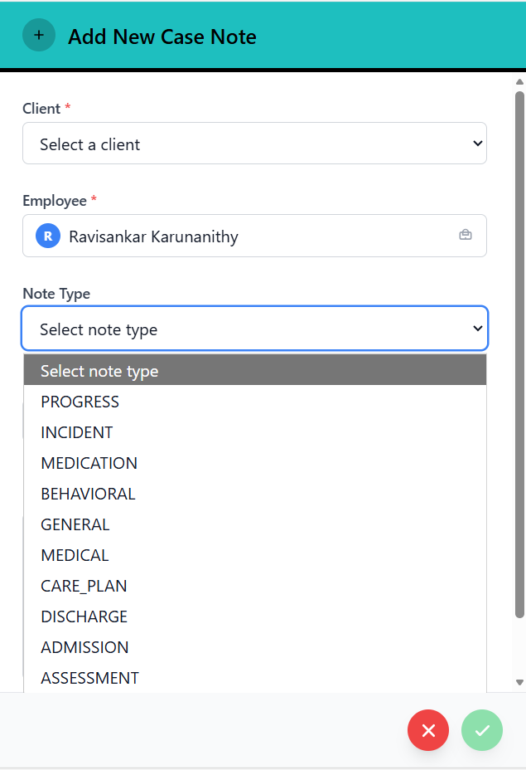526x770 pixels.
Task: Click the briefcase icon in Employee field
Action: pos(466,236)
